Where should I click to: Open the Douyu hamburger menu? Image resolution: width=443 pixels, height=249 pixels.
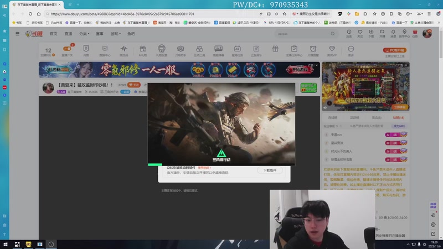tap(18, 34)
